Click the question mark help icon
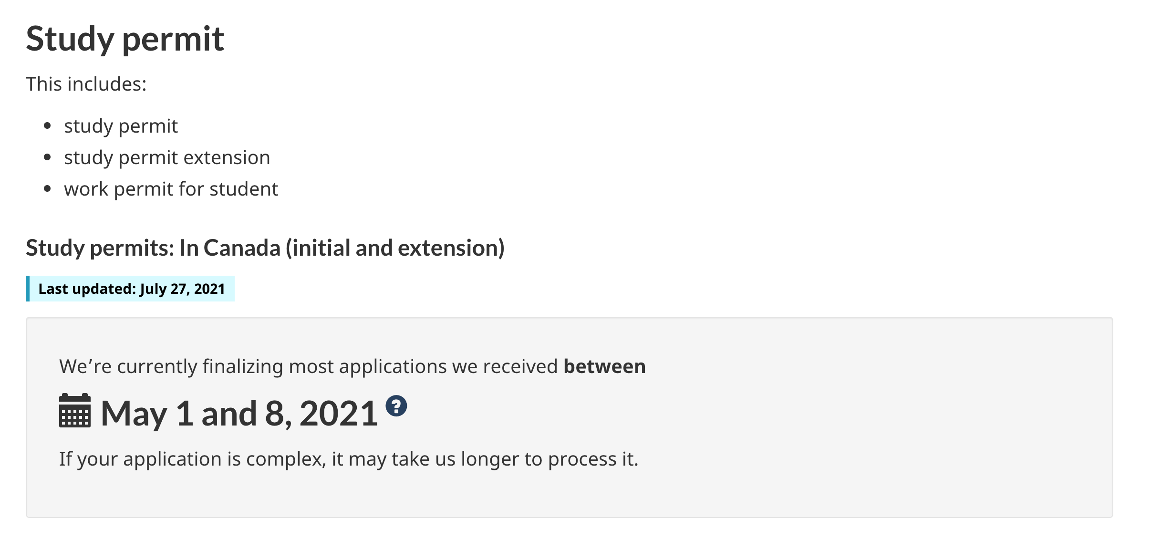 click(396, 406)
